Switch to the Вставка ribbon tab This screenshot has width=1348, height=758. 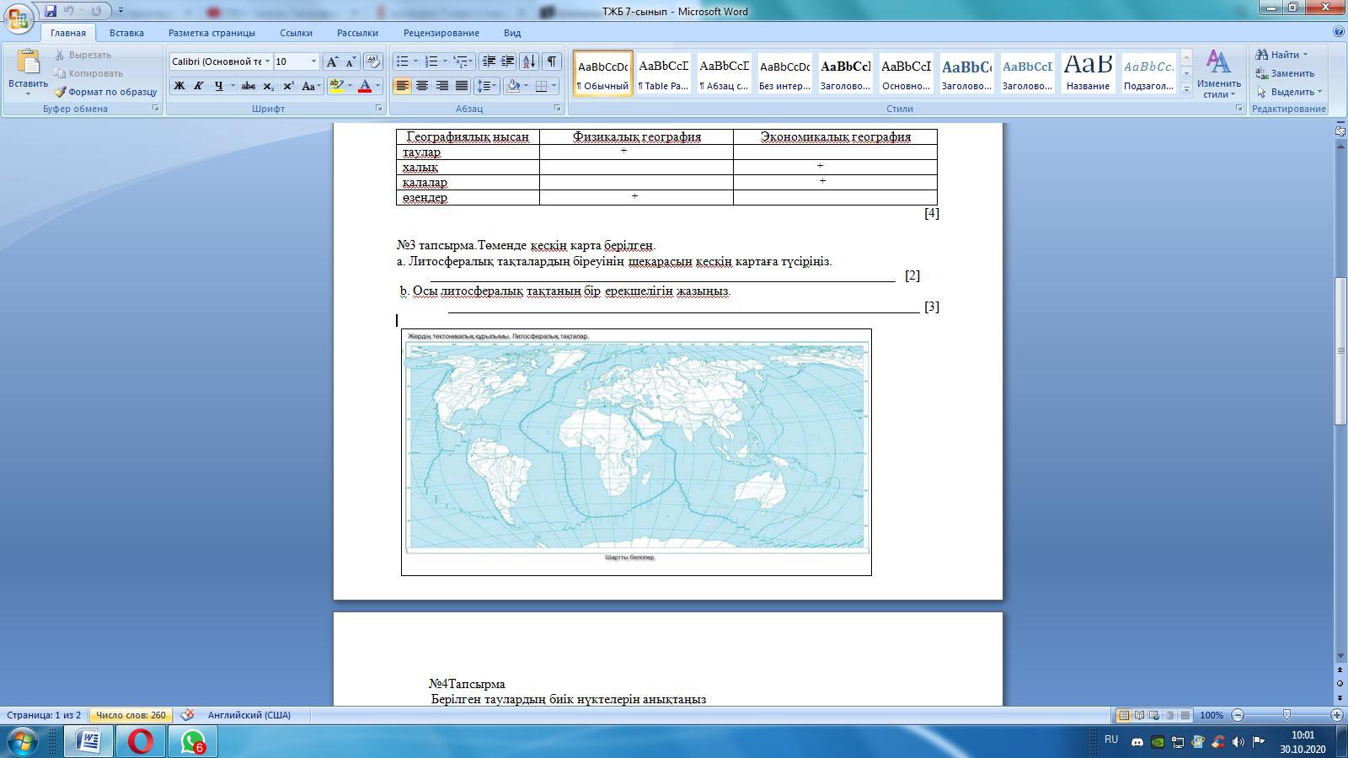[126, 33]
